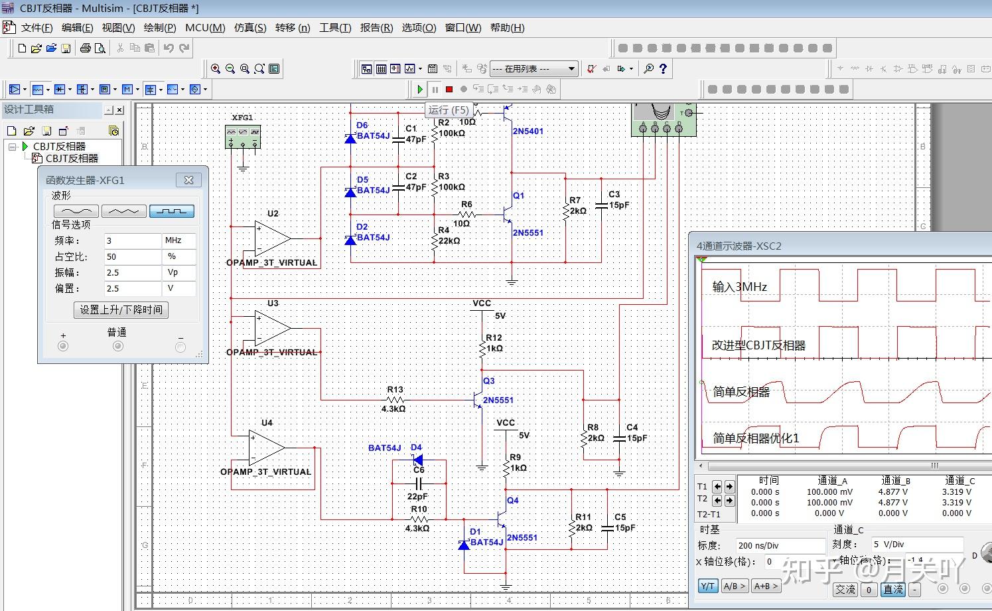Collapse the CBJT反相器 tree node

[12, 146]
